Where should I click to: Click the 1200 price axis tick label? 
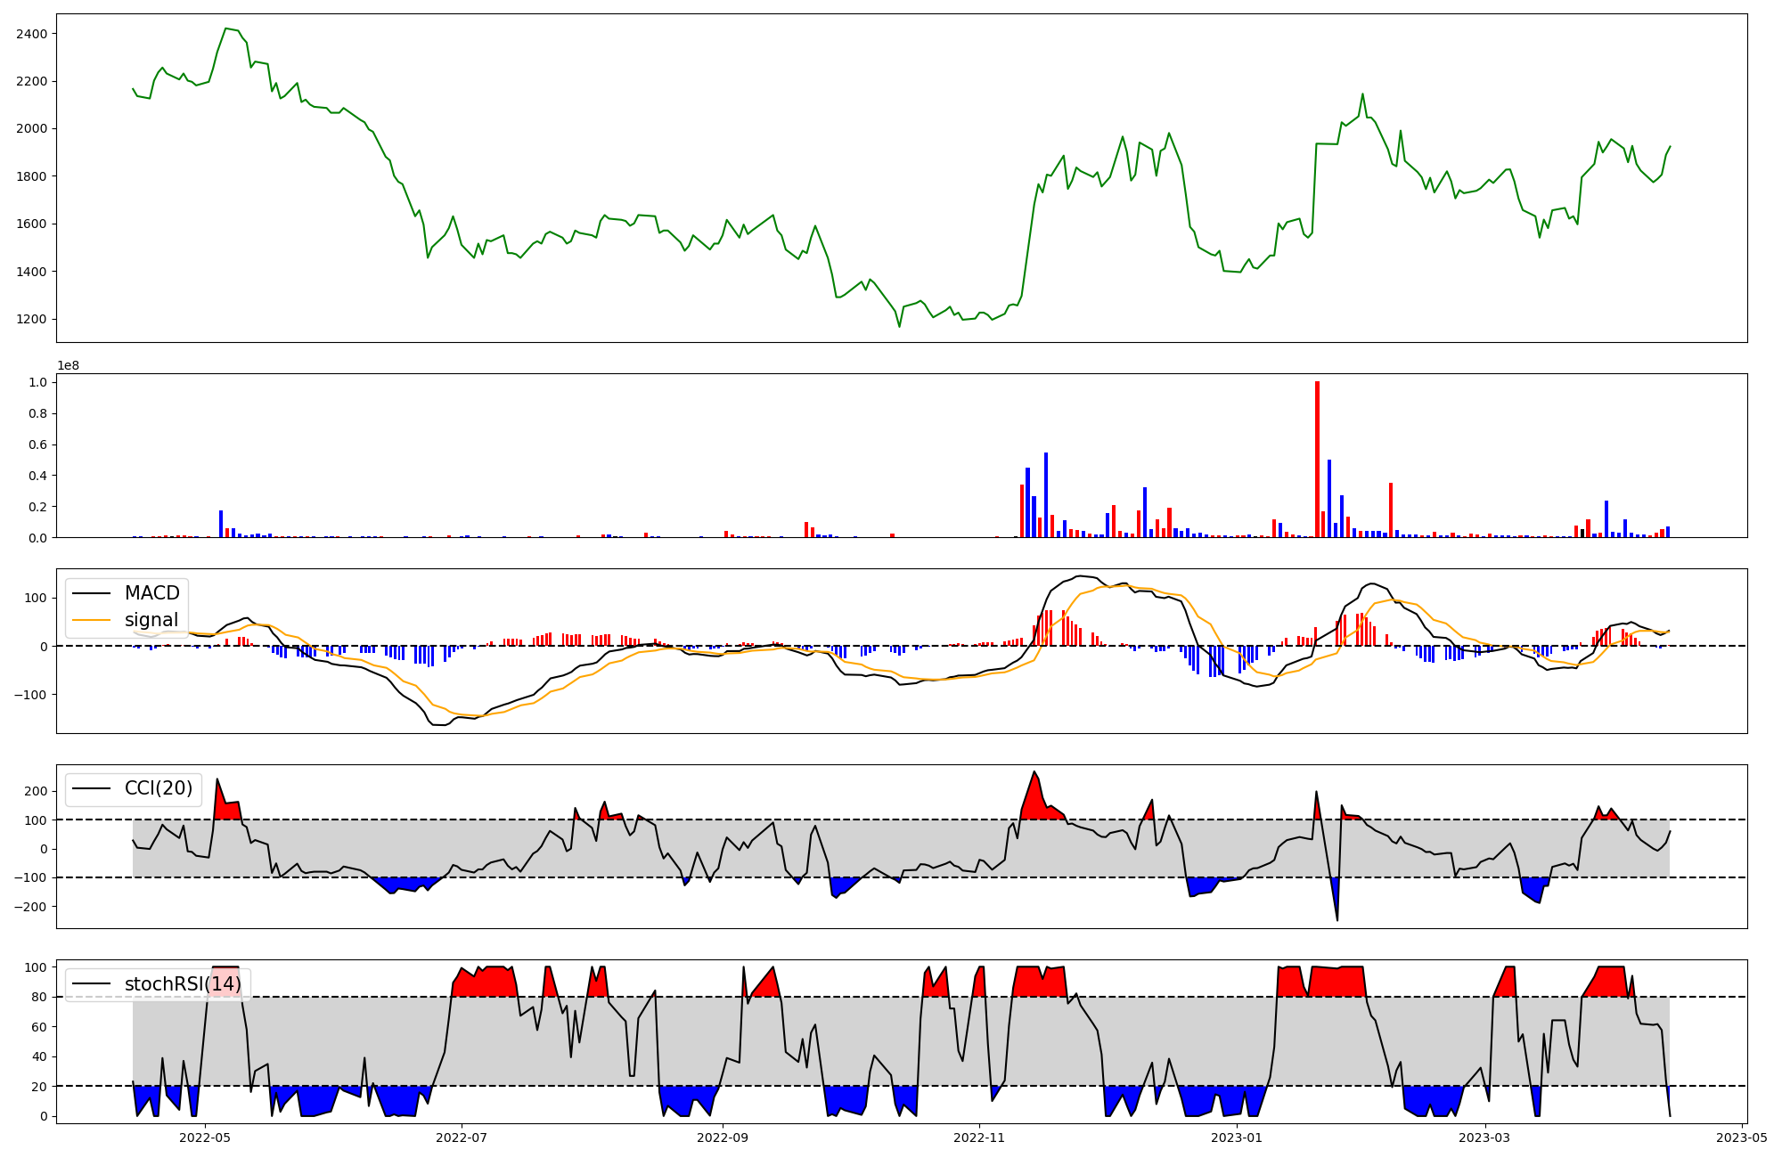[x=31, y=319]
